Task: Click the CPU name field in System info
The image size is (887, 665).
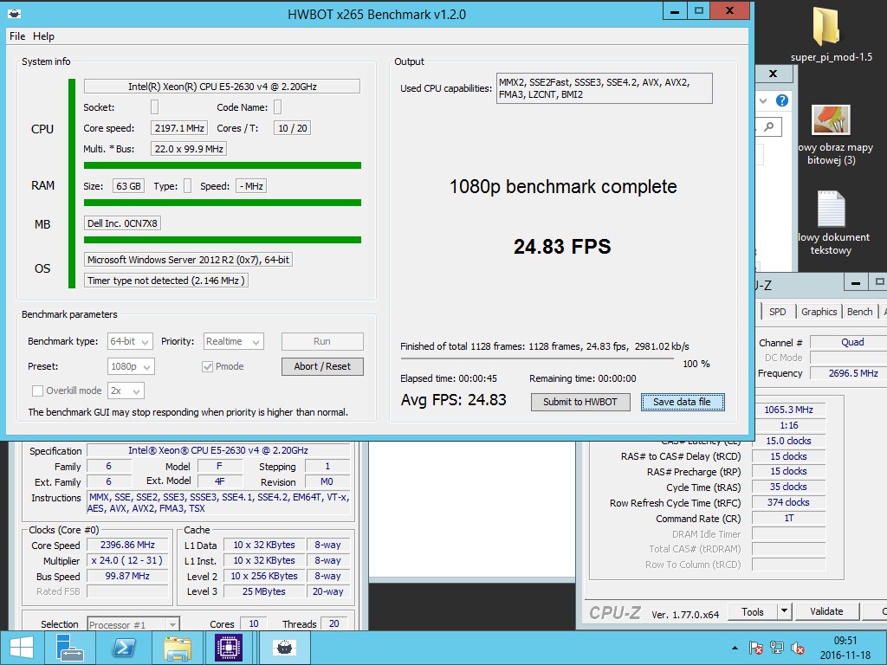Action: [x=222, y=87]
